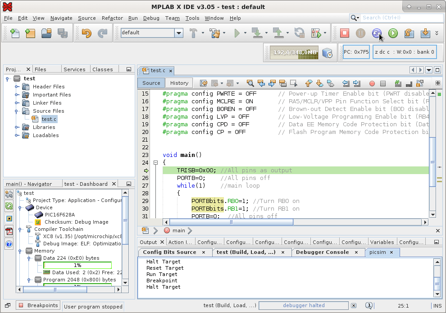Open the Refactor menu
This screenshot has height=313, width=446.
(x=112, y=18)
